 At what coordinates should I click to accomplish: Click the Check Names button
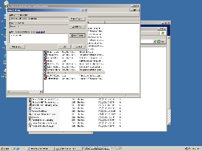77,35
